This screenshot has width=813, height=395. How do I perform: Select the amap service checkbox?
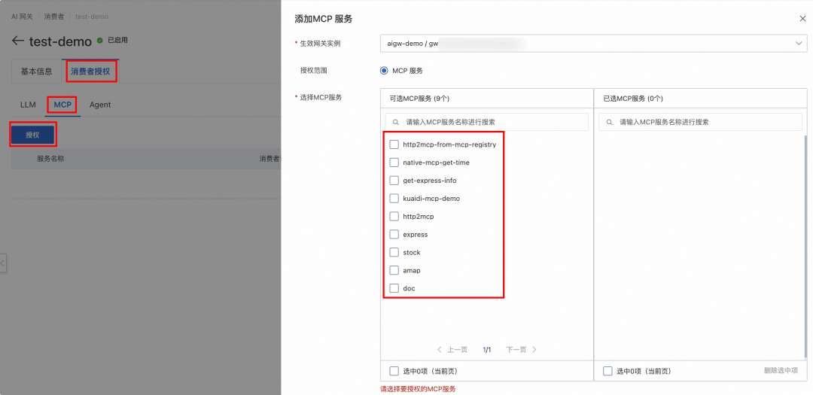point(394,270)
